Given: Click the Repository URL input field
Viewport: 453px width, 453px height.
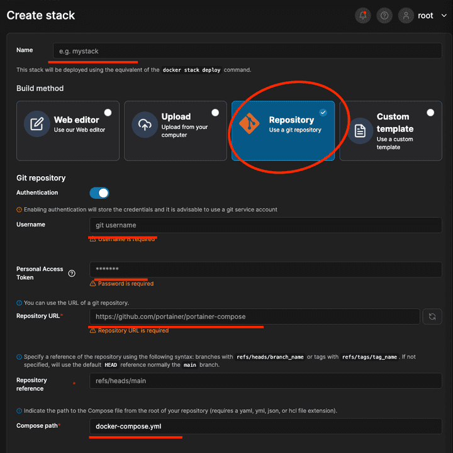Looking at the screenshot, I should (254, 316).
